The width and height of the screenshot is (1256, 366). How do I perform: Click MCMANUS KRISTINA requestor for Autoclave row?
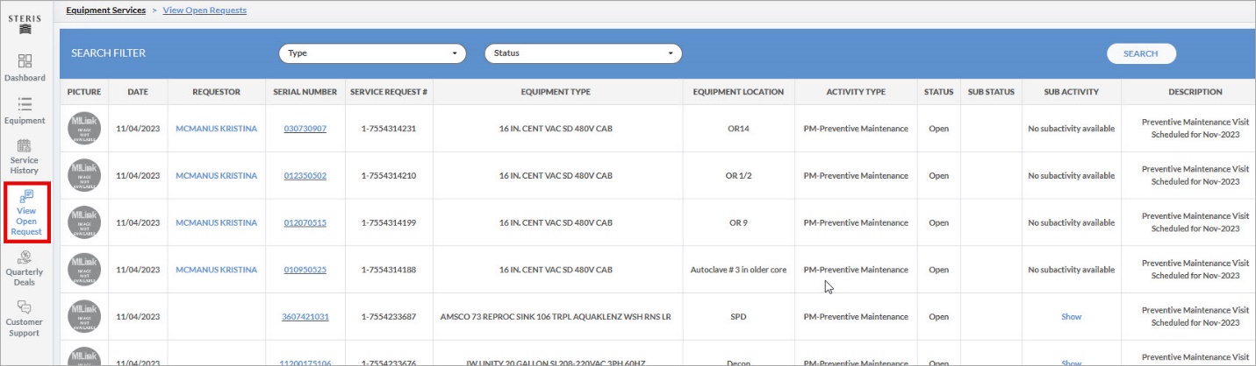click(217, 270)
